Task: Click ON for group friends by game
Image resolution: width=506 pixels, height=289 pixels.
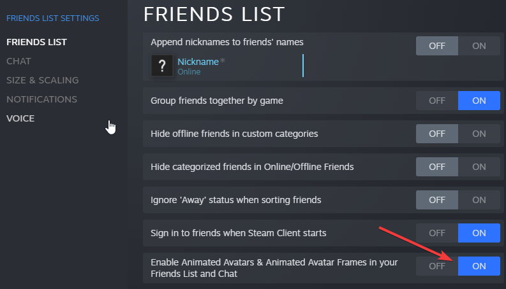Action: tap(479, 101)
